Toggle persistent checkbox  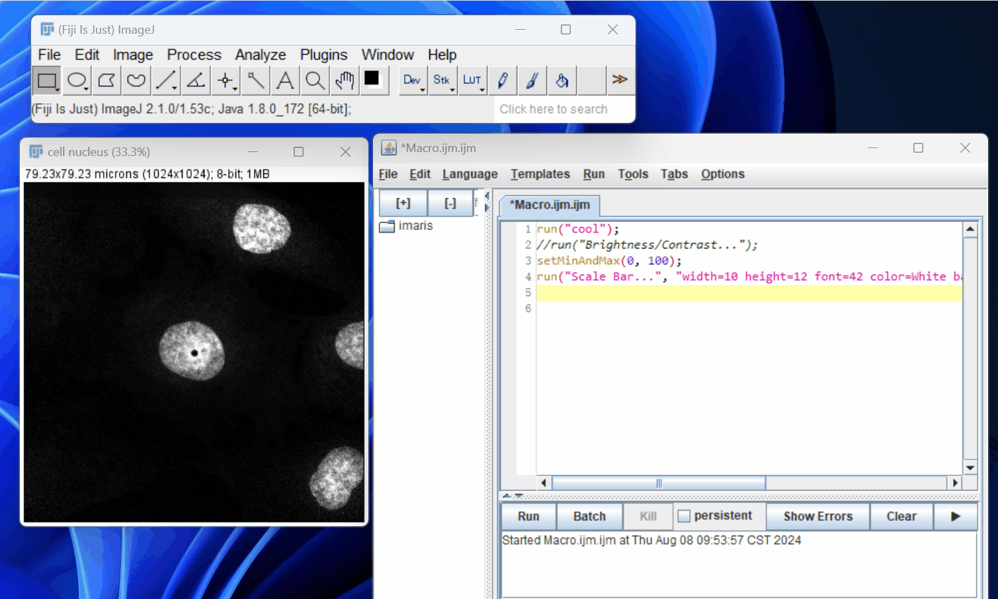(685, 516)
